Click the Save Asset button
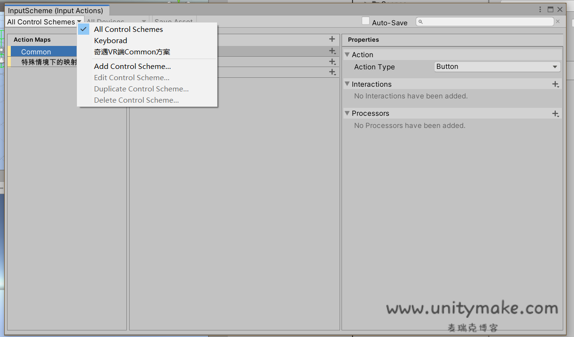 click(x=173, y=22)
